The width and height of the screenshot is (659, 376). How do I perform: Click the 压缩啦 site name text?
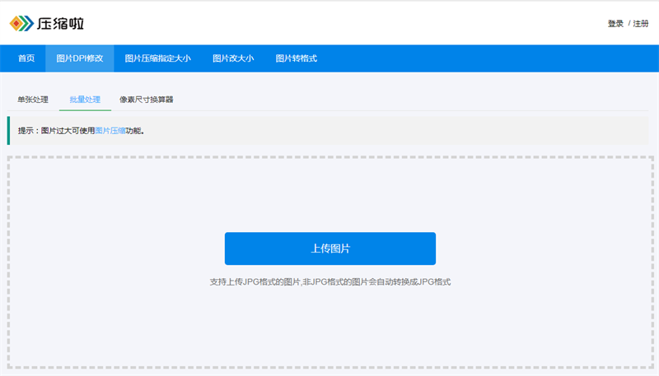pyautogui.click(x=60, y=24)
